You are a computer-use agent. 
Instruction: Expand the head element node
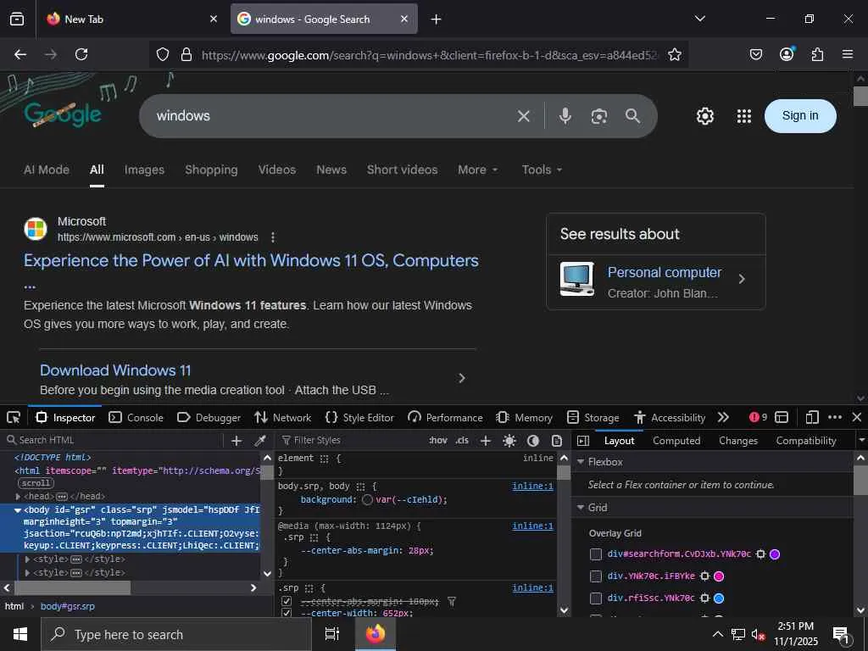pyautogui.click(x=18, y=497)
